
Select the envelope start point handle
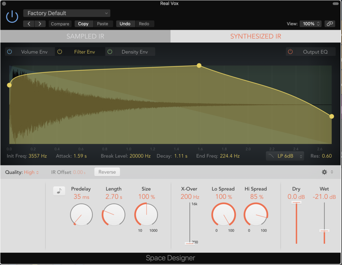pyautogui.click(x=9, y=85)
